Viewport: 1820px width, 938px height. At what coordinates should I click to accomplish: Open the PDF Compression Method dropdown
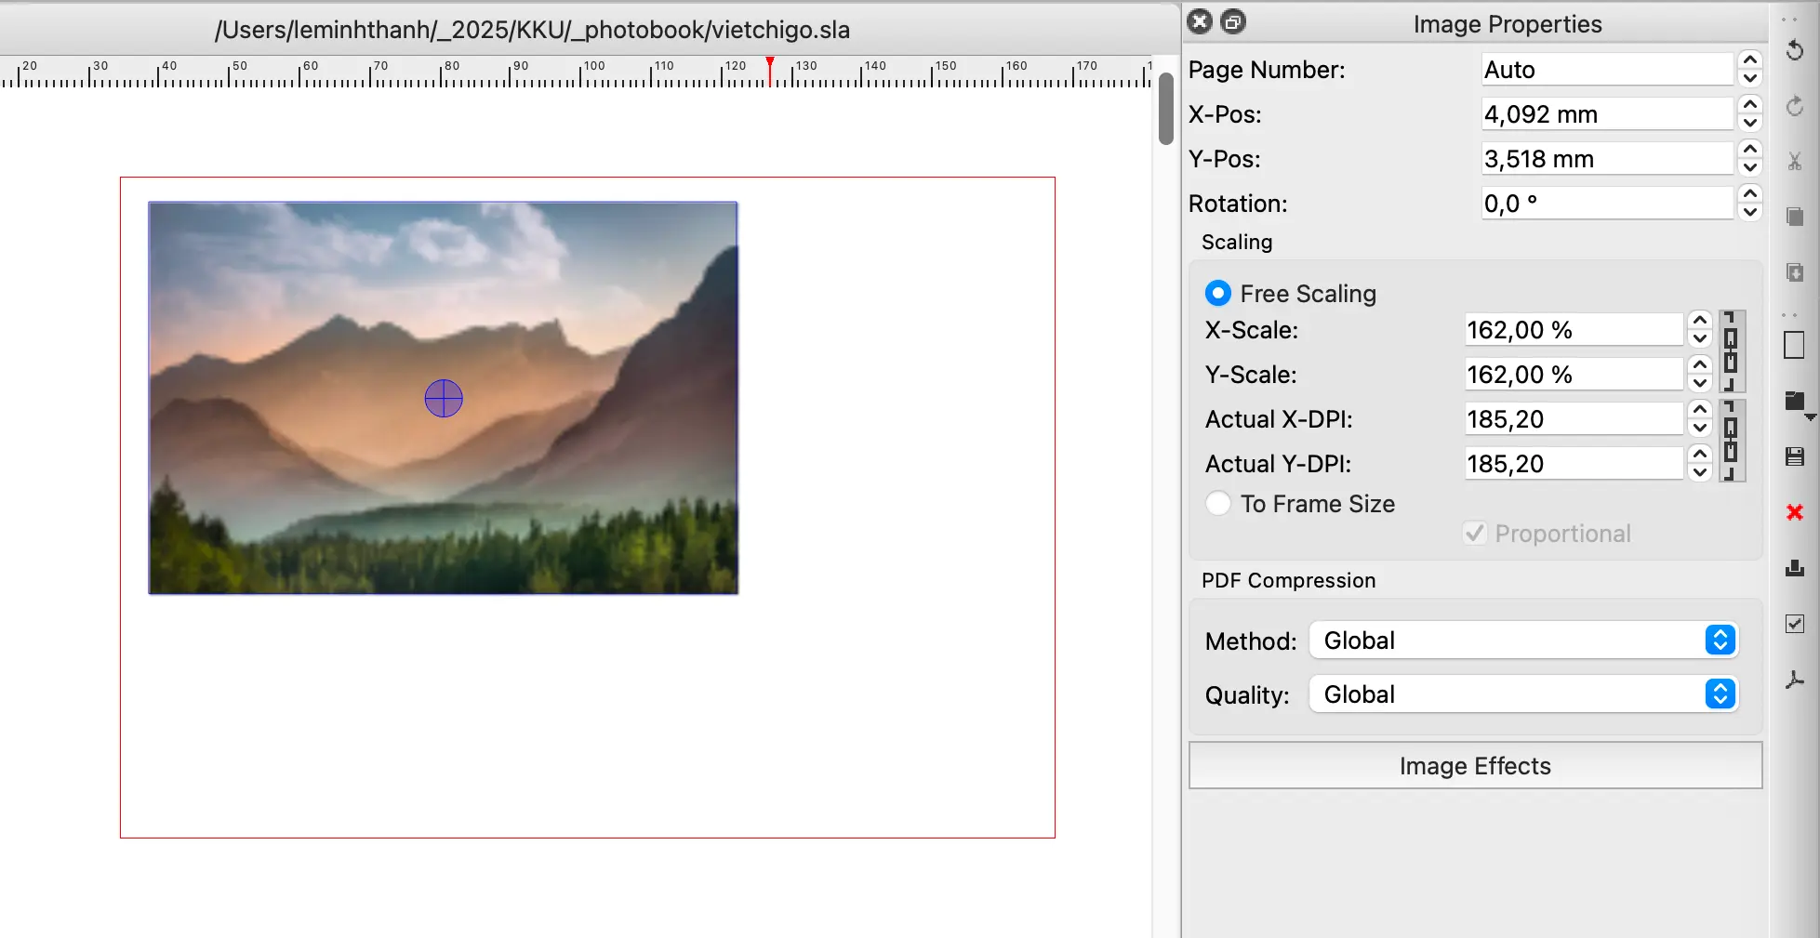click(1522, 641)
